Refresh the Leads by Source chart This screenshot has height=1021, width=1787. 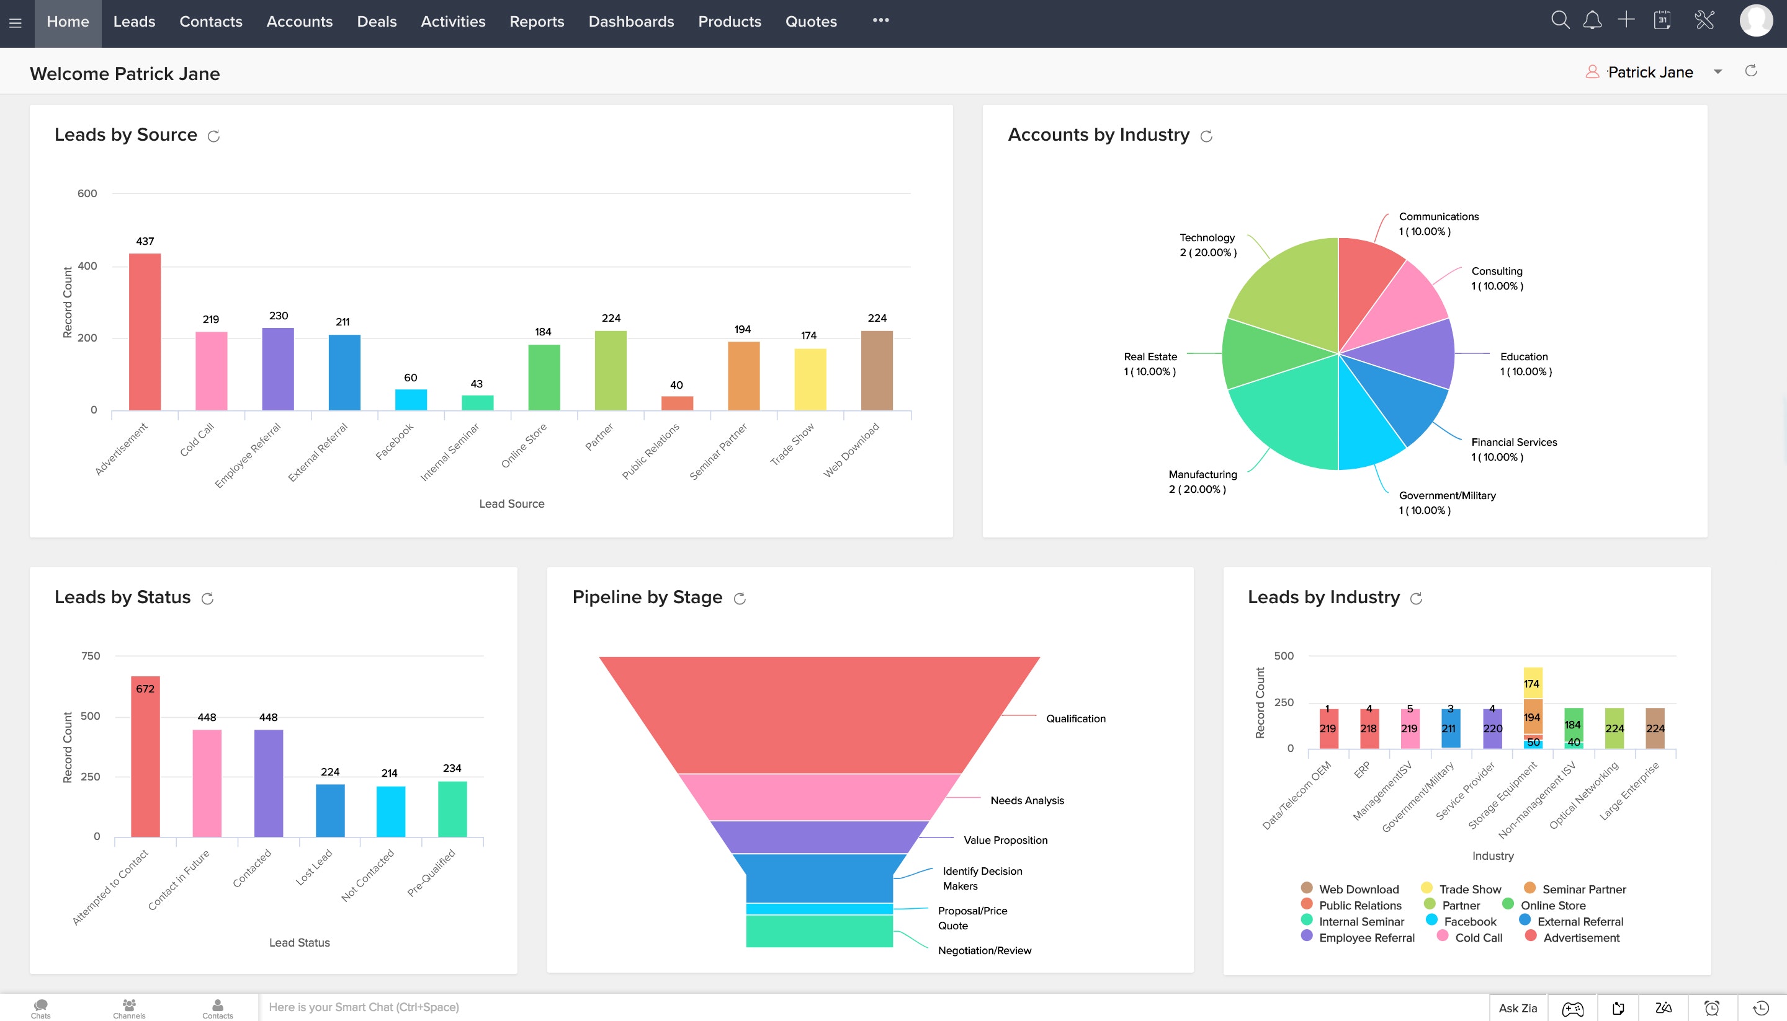213,136
